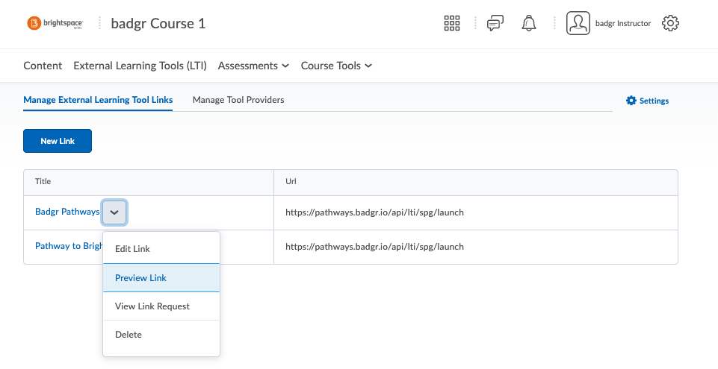Choose Edit Link from the context menu

pyautogui.click(x=161, y=249)
